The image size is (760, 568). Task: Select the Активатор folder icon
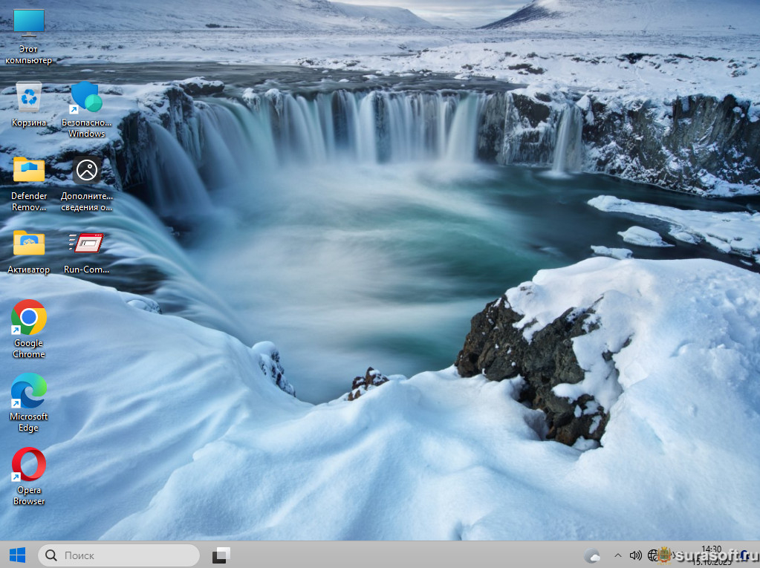tap(29, 243)
